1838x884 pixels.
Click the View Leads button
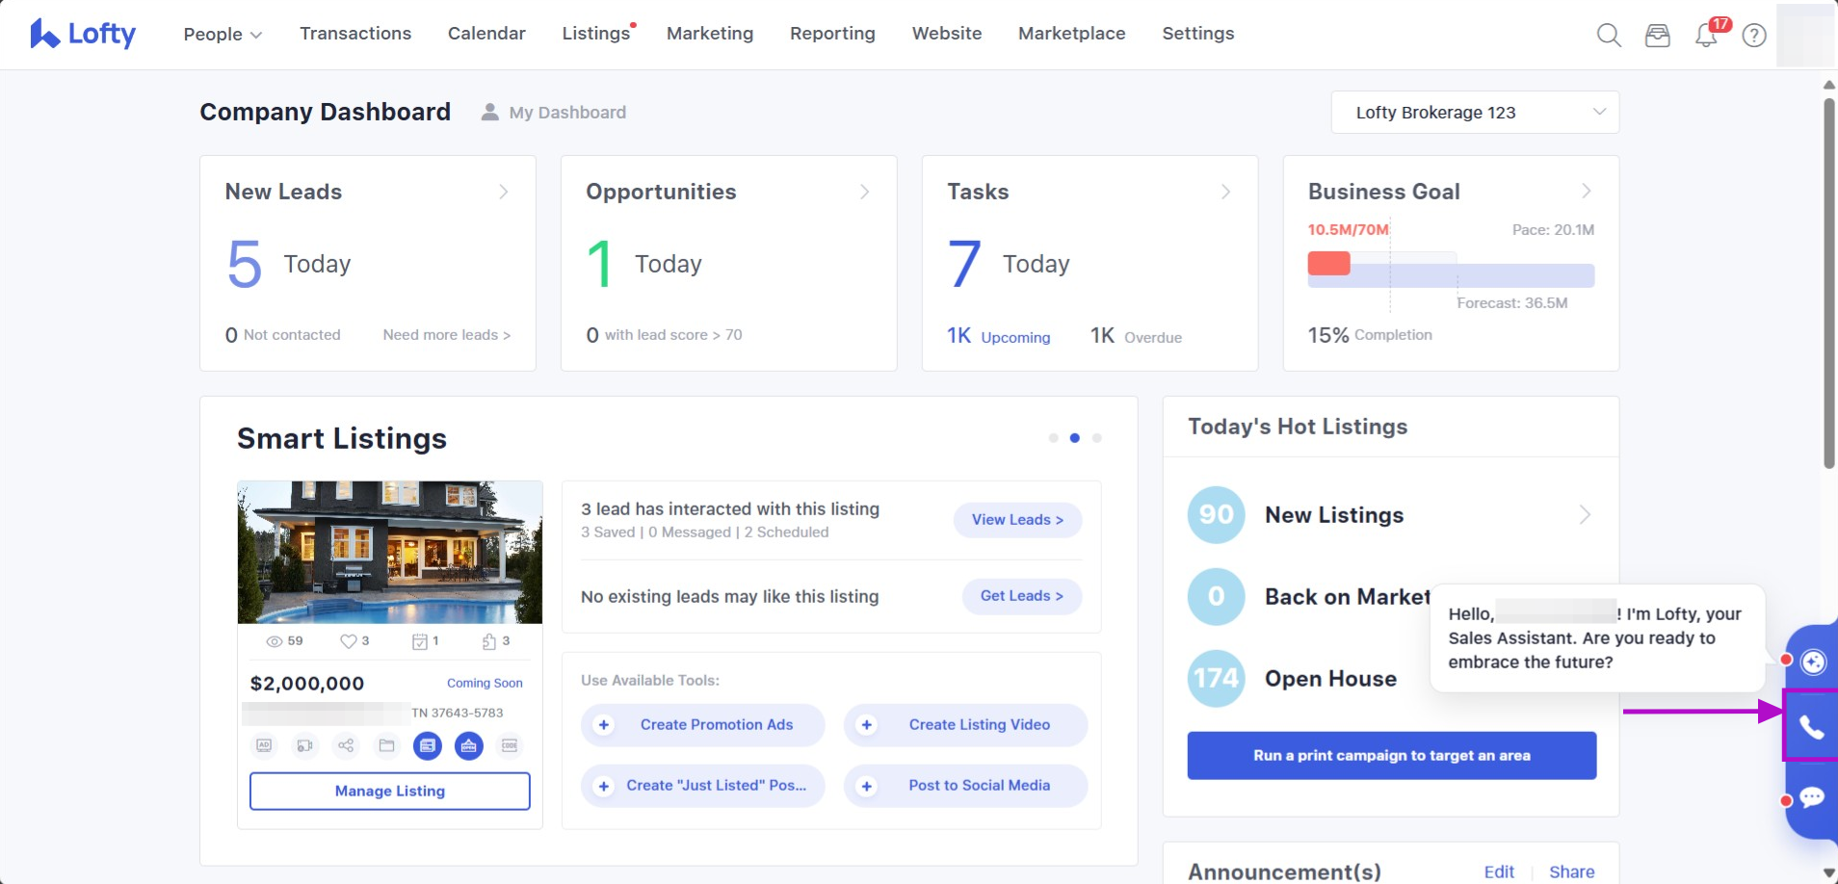1017,520
